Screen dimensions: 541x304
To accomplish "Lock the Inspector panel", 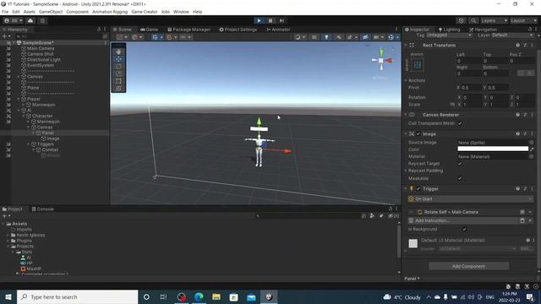I will click(x=530, y=30).
